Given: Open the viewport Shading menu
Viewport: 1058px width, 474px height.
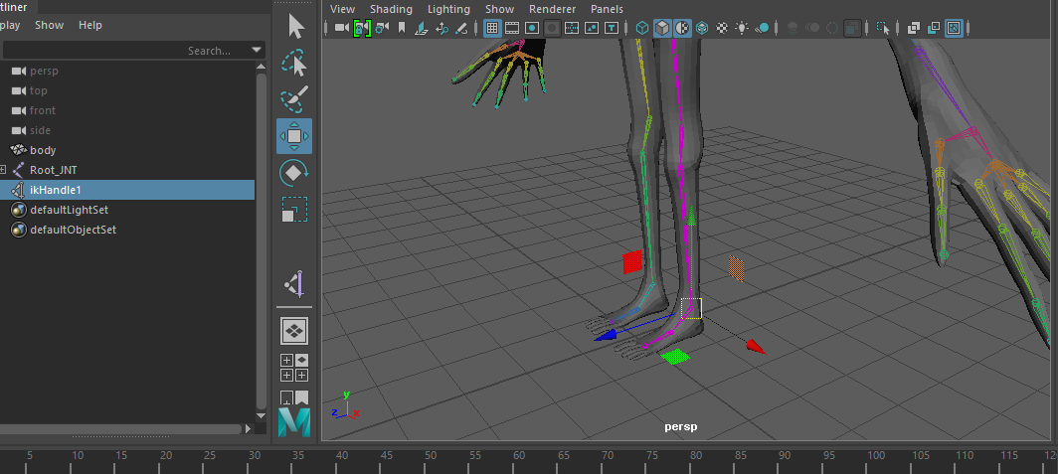Looking at the screenshot, I should click(x=391, y=9).
